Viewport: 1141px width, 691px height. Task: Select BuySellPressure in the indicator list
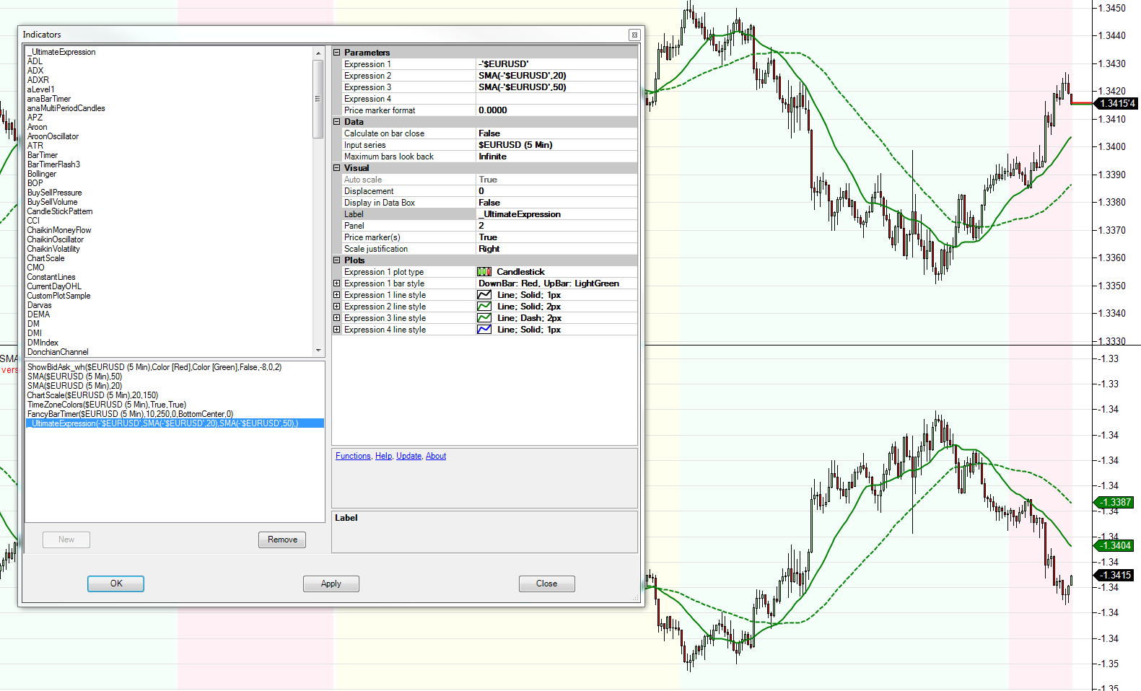[54, 193]
